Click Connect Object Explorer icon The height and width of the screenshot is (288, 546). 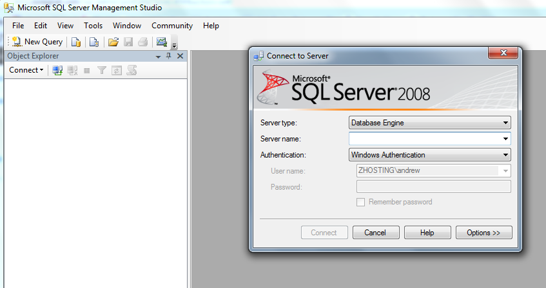click(57, 71)
